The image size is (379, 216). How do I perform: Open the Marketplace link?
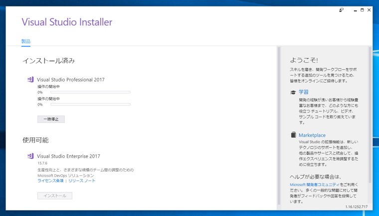pos(312,135)
